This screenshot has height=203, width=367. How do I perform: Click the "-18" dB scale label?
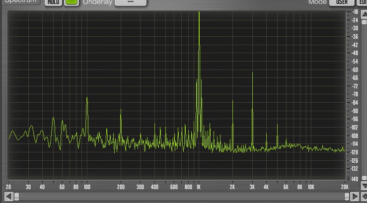click(355, 12)
